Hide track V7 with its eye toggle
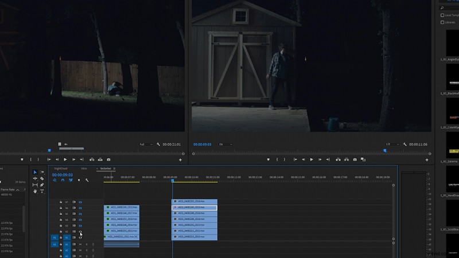This screenshot has height=258, width=459. pos(80,202)
